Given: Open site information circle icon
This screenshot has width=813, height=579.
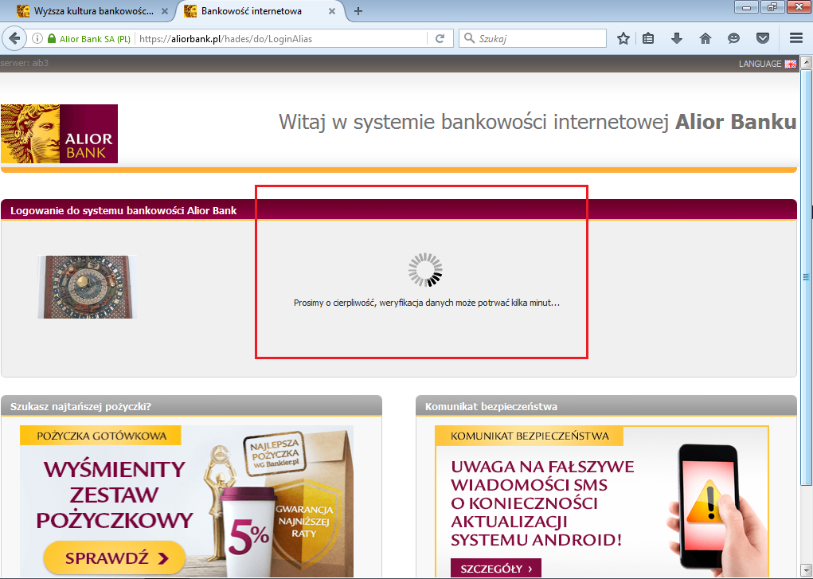Looking at the screenshot, I should [x=37, y=38].
